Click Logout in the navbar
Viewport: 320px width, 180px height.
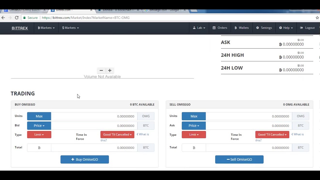pos(307,28)
